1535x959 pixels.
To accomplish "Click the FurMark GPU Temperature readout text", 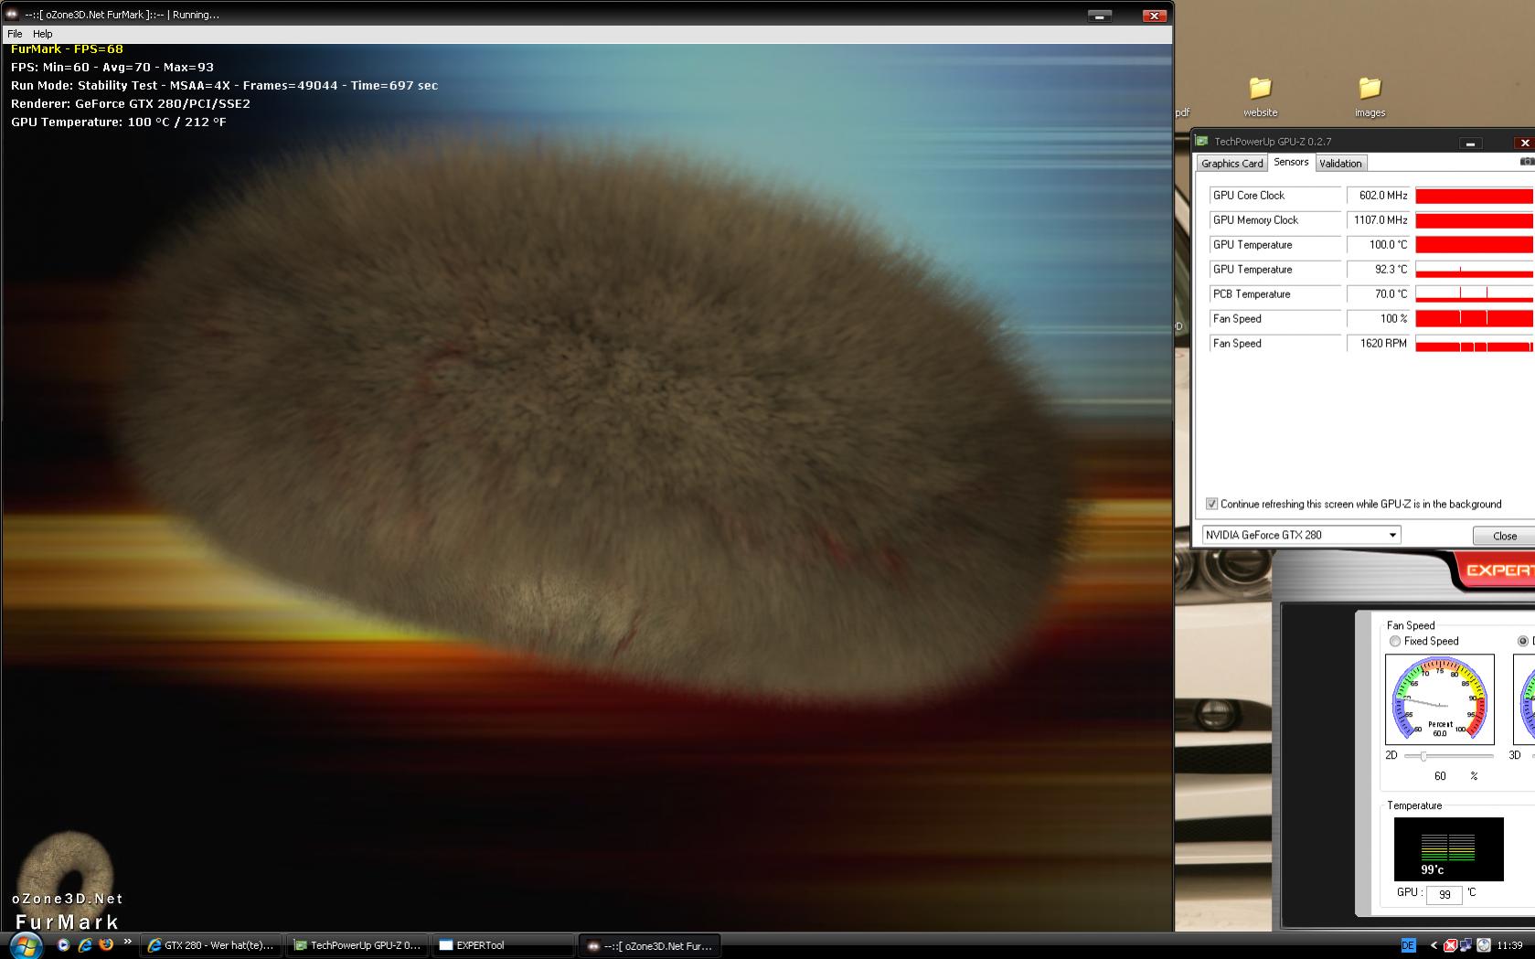I will click(119, 122).
